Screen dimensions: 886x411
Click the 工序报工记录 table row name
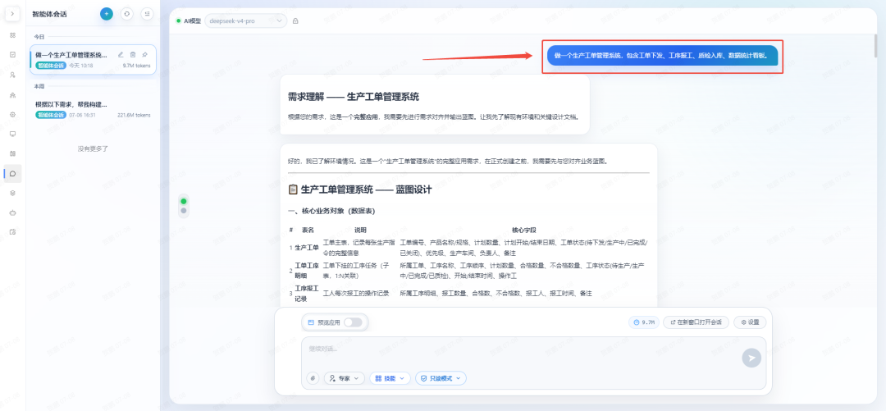click(x=307, y=294)
